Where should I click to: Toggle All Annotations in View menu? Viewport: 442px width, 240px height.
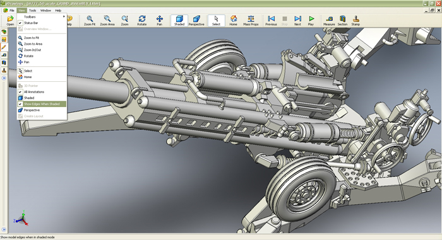tap(42, 92)
